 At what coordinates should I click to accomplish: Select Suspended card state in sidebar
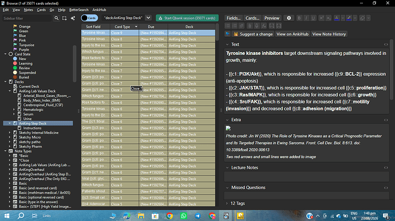pos(27,73)
